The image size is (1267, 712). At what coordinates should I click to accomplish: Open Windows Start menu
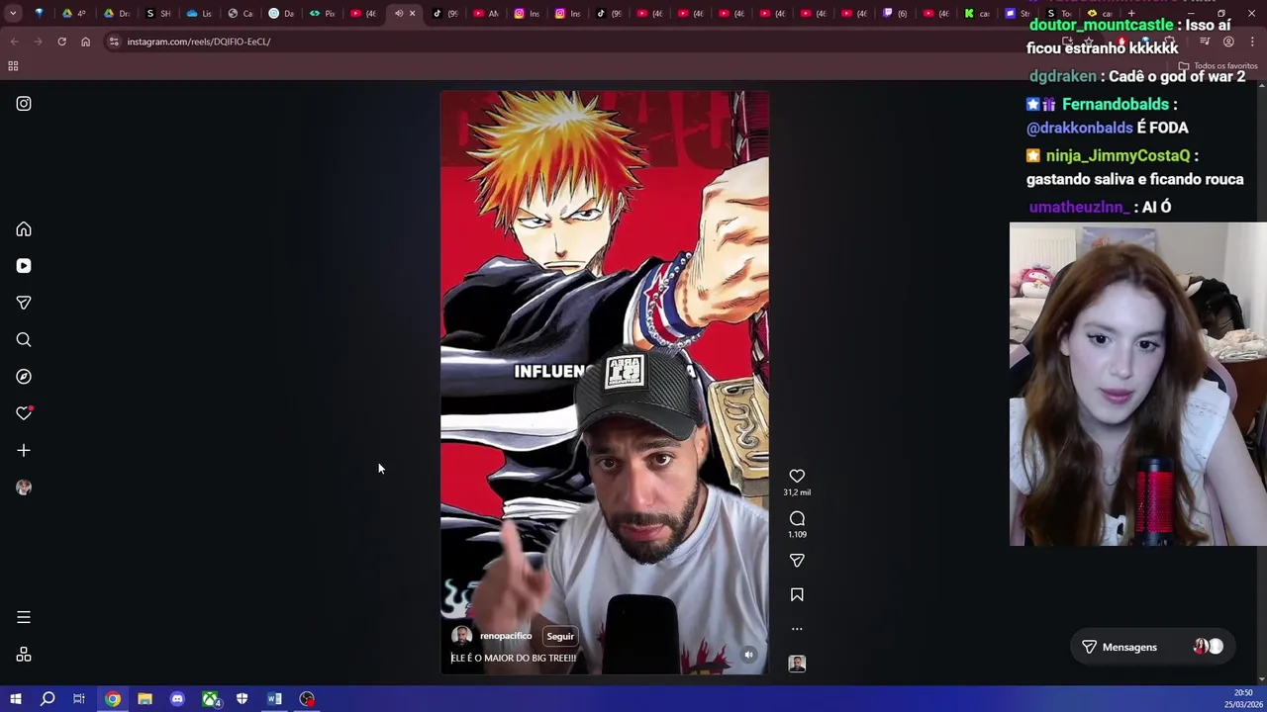point(16,699)
